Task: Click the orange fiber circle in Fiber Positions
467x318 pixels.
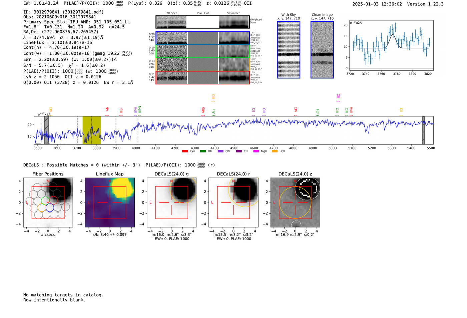Action: [42, 208]
